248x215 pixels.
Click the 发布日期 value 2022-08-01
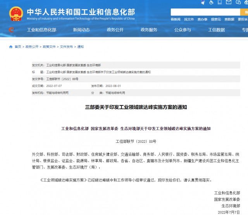[x=113, y=86]
